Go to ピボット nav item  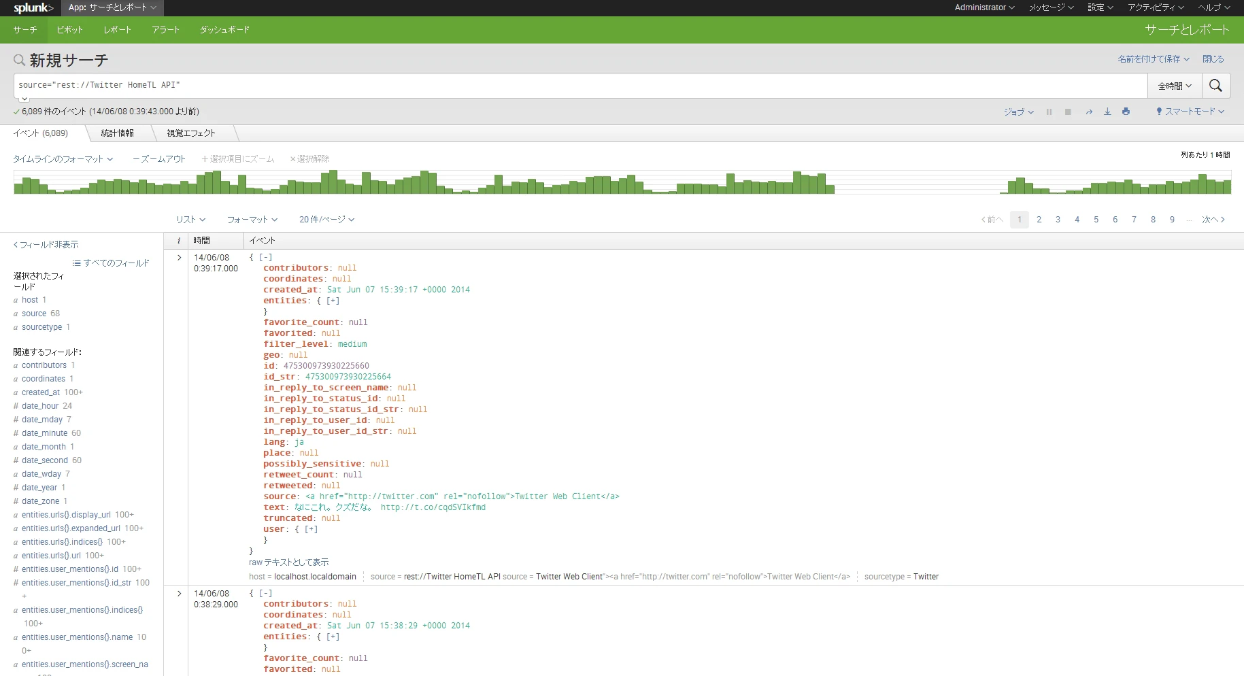[69, 30]
